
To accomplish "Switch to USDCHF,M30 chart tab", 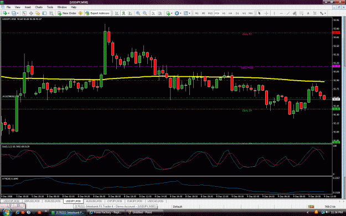I will (12, 201).
